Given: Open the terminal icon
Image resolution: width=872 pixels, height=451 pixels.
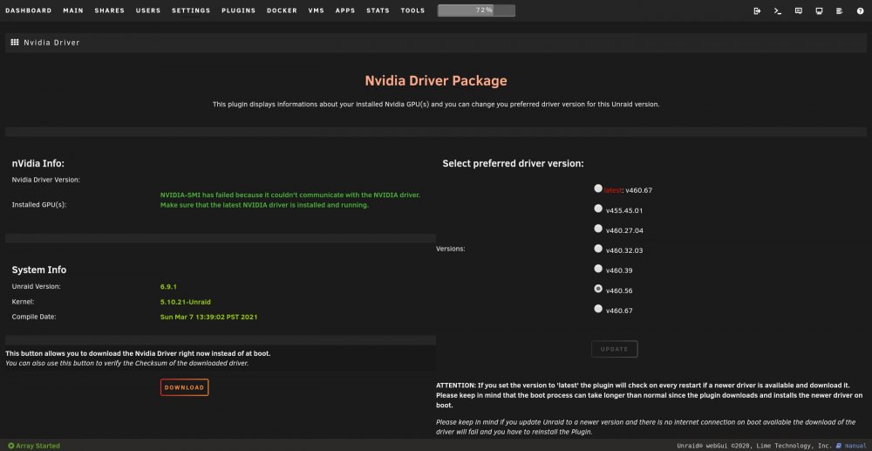Looking at the screenshot, I should pyautogui.click(x=778, y=10).
